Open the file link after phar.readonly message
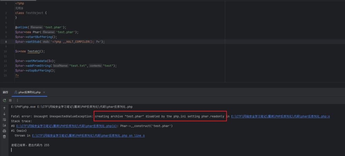 [280, 116]
